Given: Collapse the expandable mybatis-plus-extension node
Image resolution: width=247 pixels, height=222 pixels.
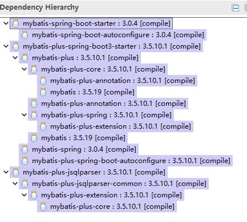Looking at the screenshot, I should tap(25, 195).
